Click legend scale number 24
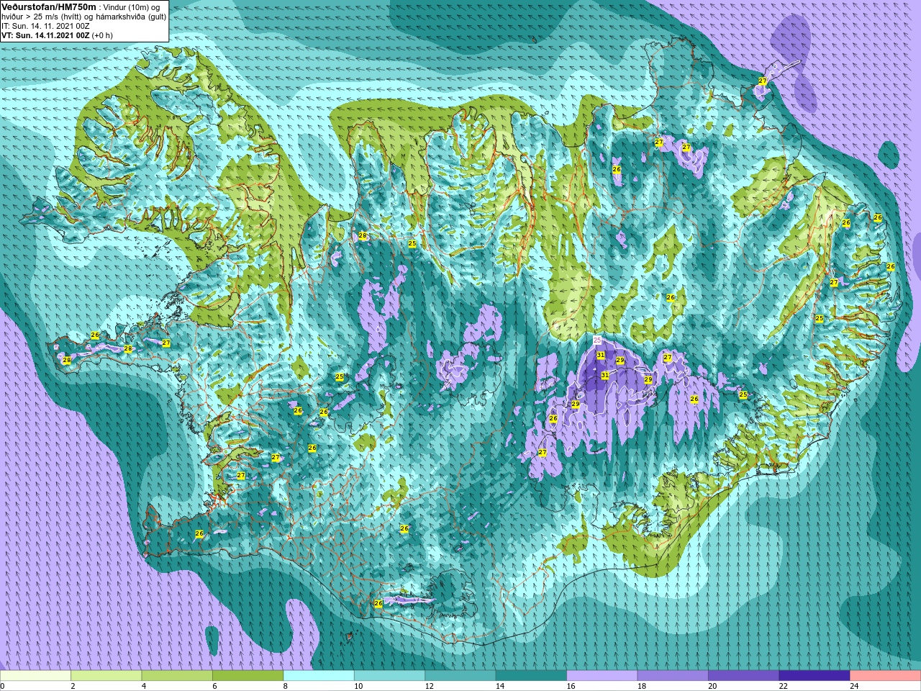Viewport: 921px width, 691px height. [x=854, y=686]
